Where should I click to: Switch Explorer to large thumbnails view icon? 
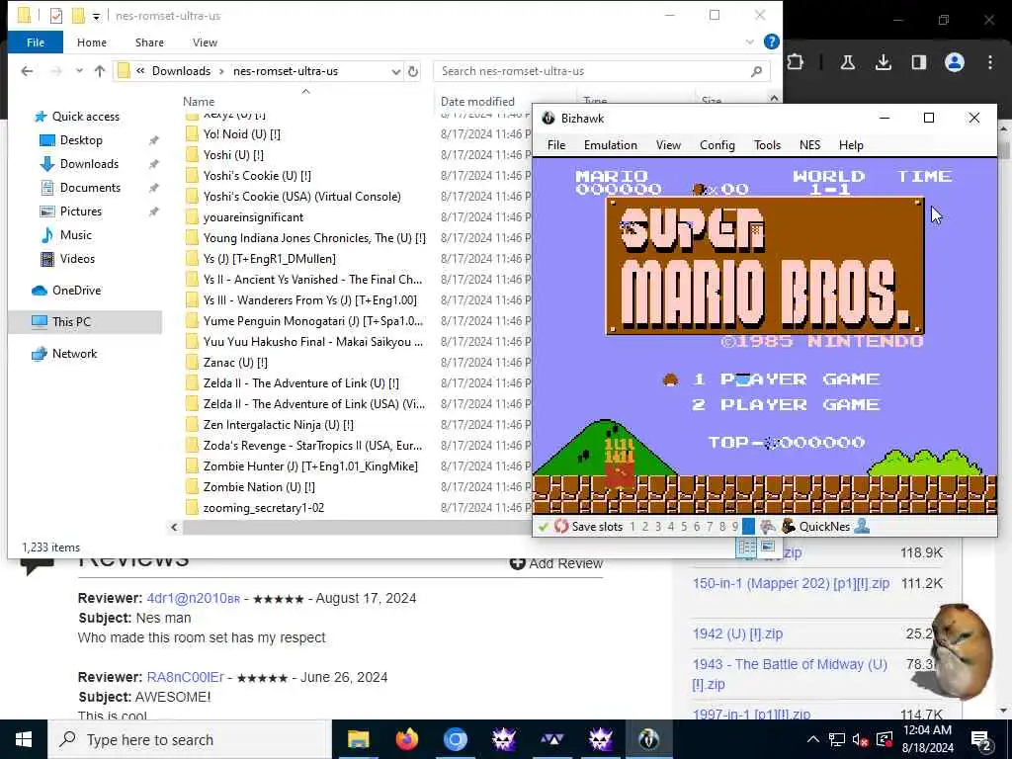(767, 547)
